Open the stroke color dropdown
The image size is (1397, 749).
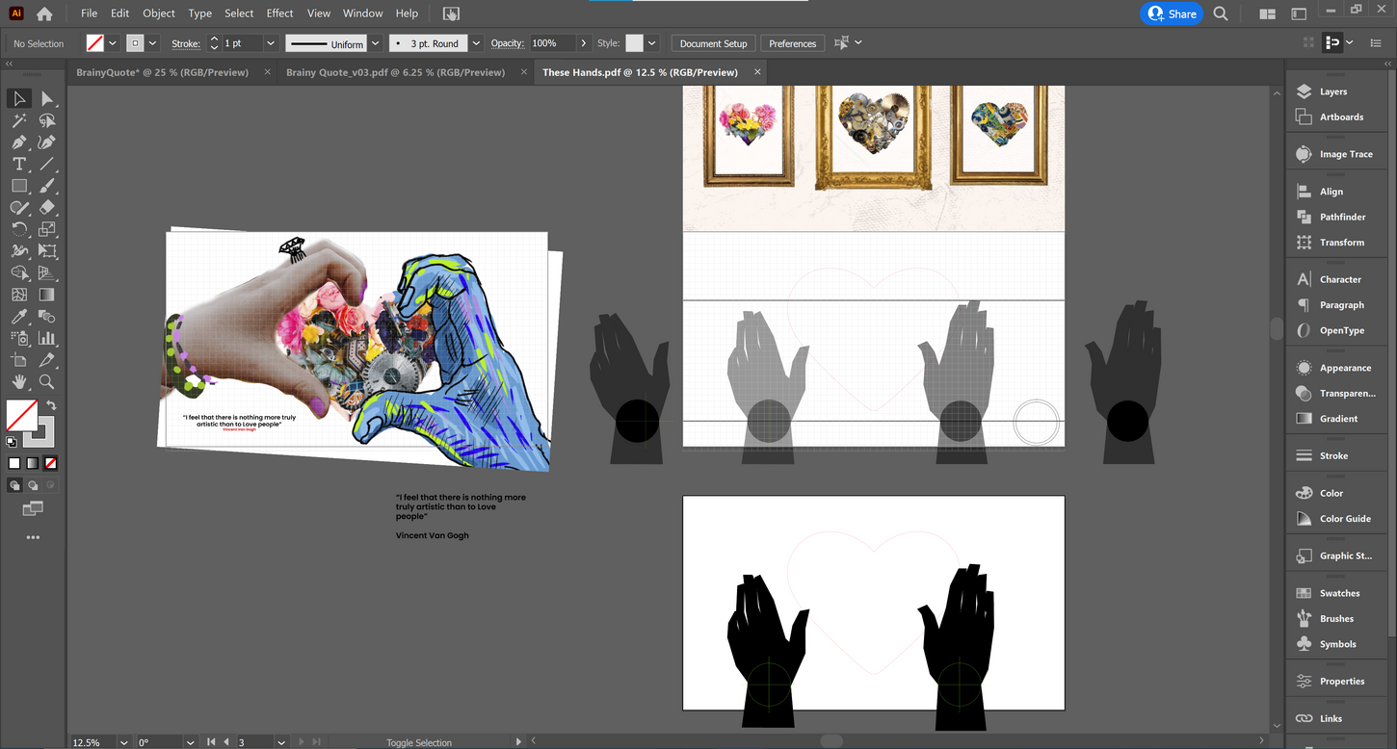[152, 43]
